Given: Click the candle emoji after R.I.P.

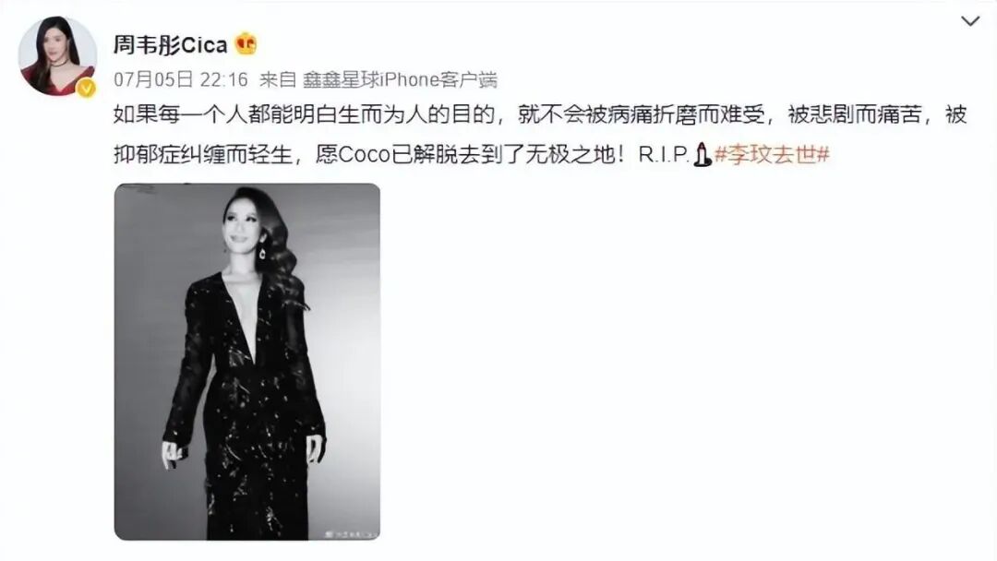Looking at the screenshot, I should click(x=702, y=154).
